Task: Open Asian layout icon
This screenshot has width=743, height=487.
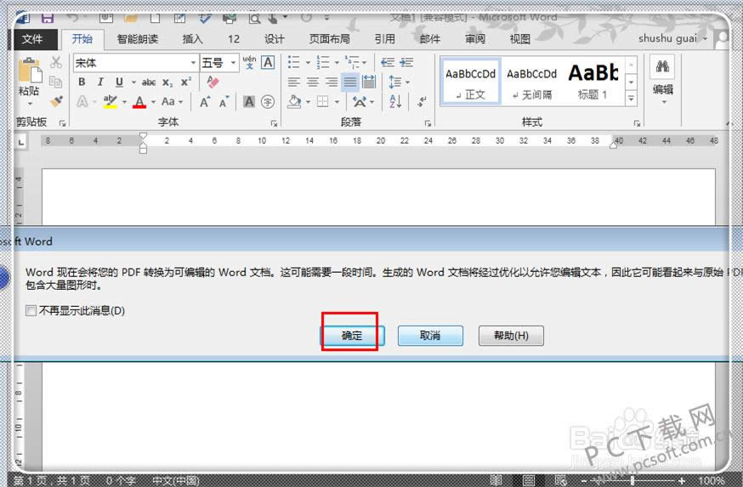Action: click(x=360, y=101)
